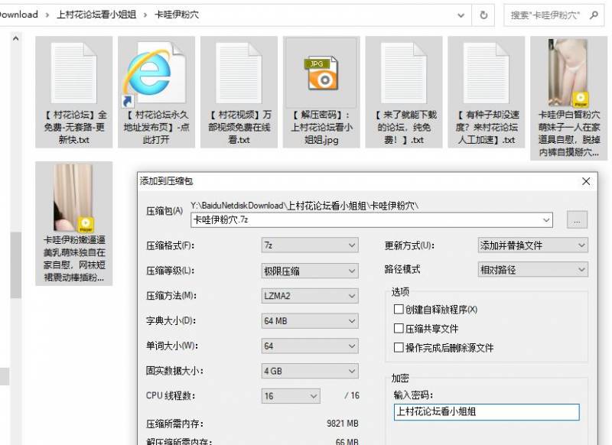Click the magnifier icon in the search box
This screenshot has height=445, width=612.
tap(594, 15)
